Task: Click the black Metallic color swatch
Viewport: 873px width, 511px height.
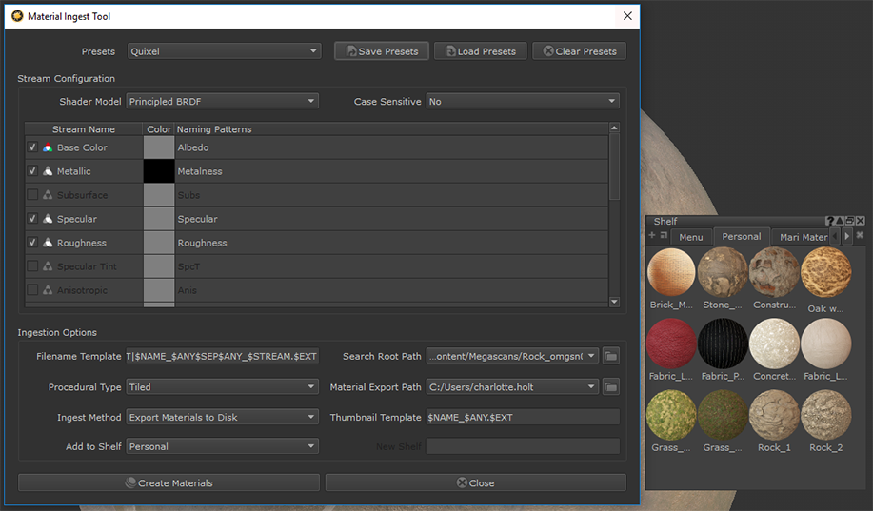Action: click(159, 171)
